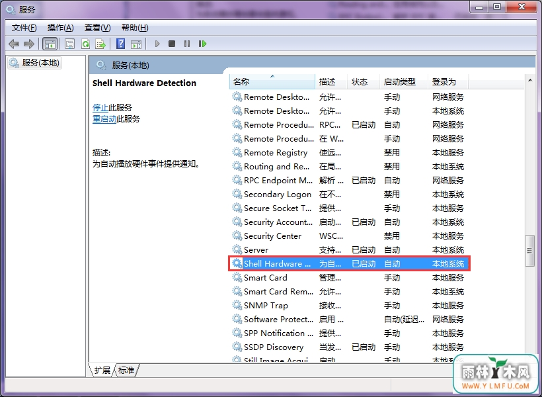Select the Routing and Re... service name

[276, 167]
